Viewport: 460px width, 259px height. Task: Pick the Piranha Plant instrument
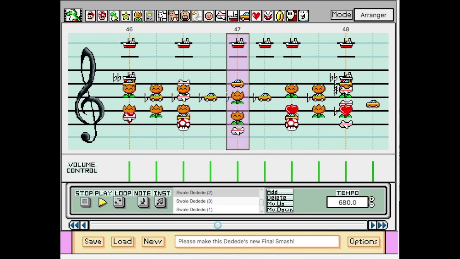(268, 16)
